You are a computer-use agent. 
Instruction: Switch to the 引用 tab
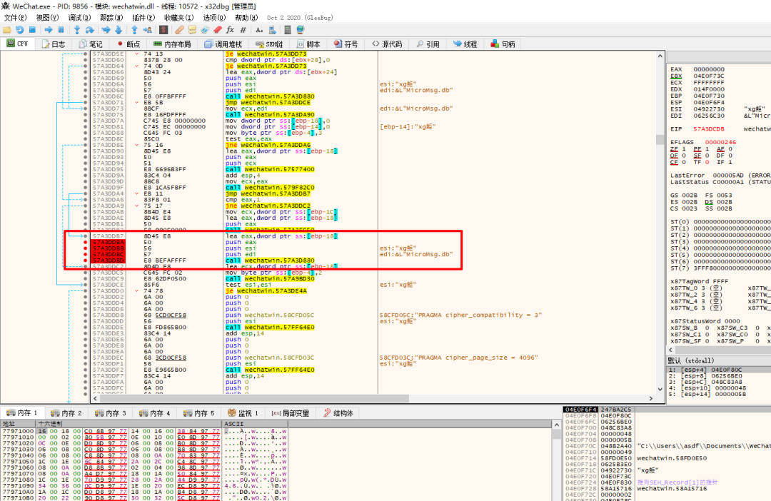point(428,44)
